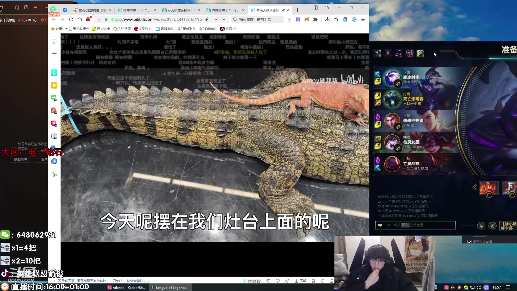Toggle the 显示关注前缀 checkbox

470,242
